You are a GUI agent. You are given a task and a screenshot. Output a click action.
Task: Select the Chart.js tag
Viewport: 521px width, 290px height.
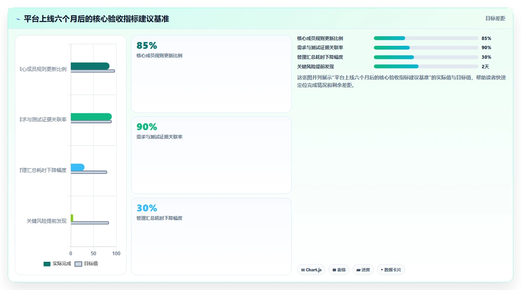click(311, 270)
